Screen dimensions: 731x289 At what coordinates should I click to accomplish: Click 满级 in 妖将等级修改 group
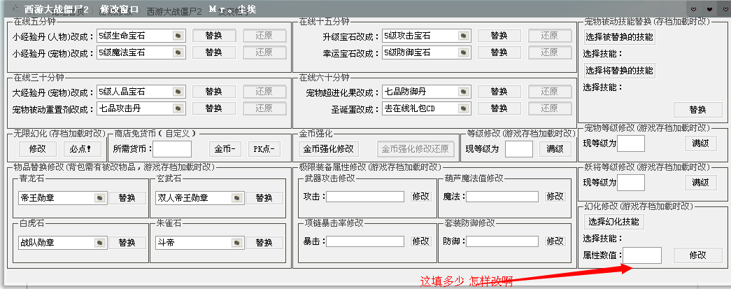coord(701,182)
